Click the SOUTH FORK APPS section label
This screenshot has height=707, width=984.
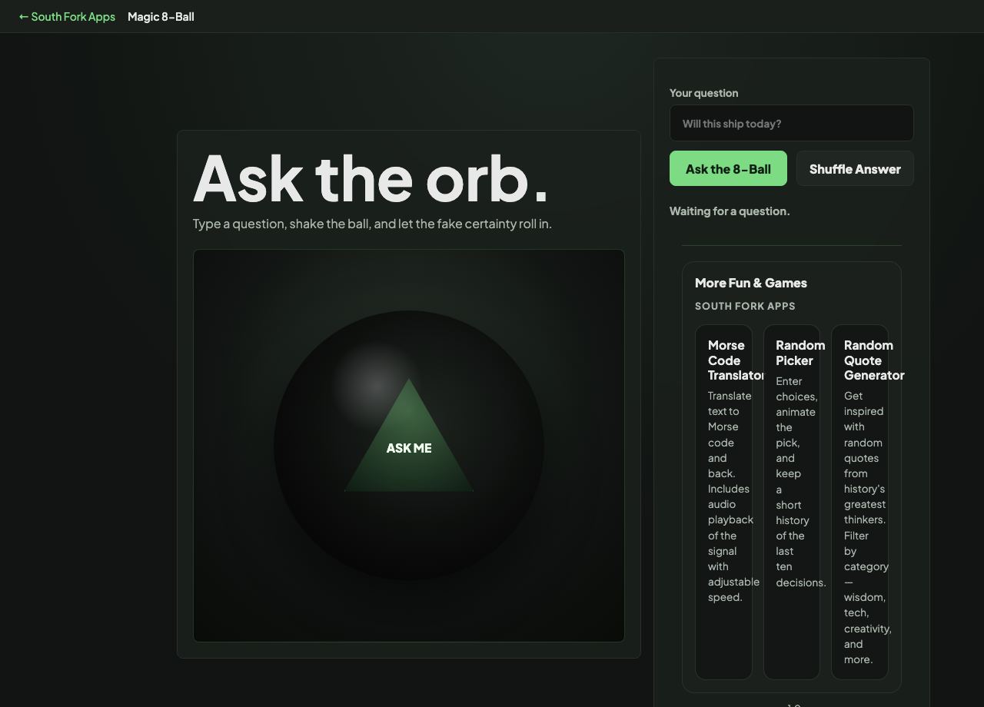point(745,306)
